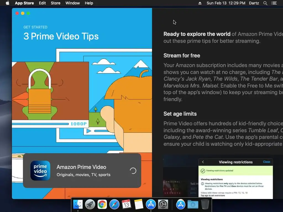
Task: Open the Apple menu
Action: [7, 3]
